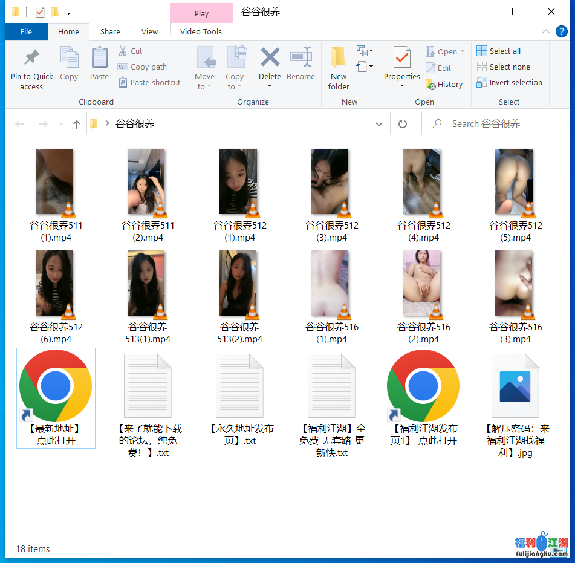Open Customize Quick Access Toolbar dropdown
Viewport: 575px width, 563px height.
click(x=69, y=12)
